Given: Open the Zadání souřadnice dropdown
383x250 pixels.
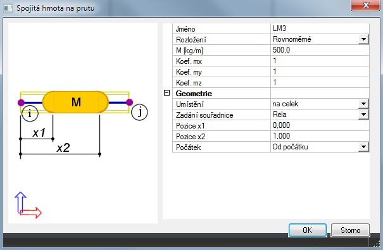Looking at the screenshot, I should point(363,115).
